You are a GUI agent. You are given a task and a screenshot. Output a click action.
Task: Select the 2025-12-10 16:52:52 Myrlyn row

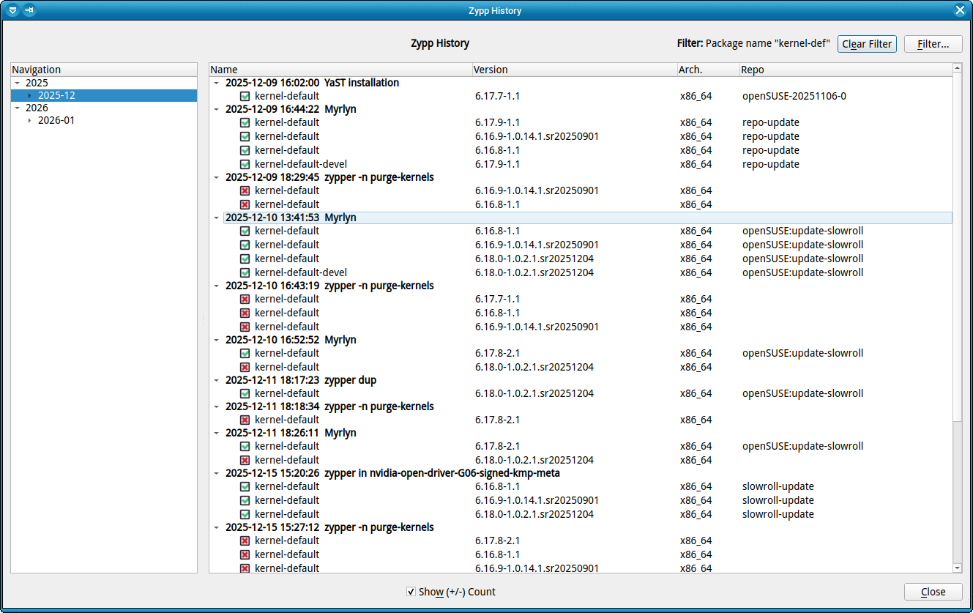[x=291, y=340]
